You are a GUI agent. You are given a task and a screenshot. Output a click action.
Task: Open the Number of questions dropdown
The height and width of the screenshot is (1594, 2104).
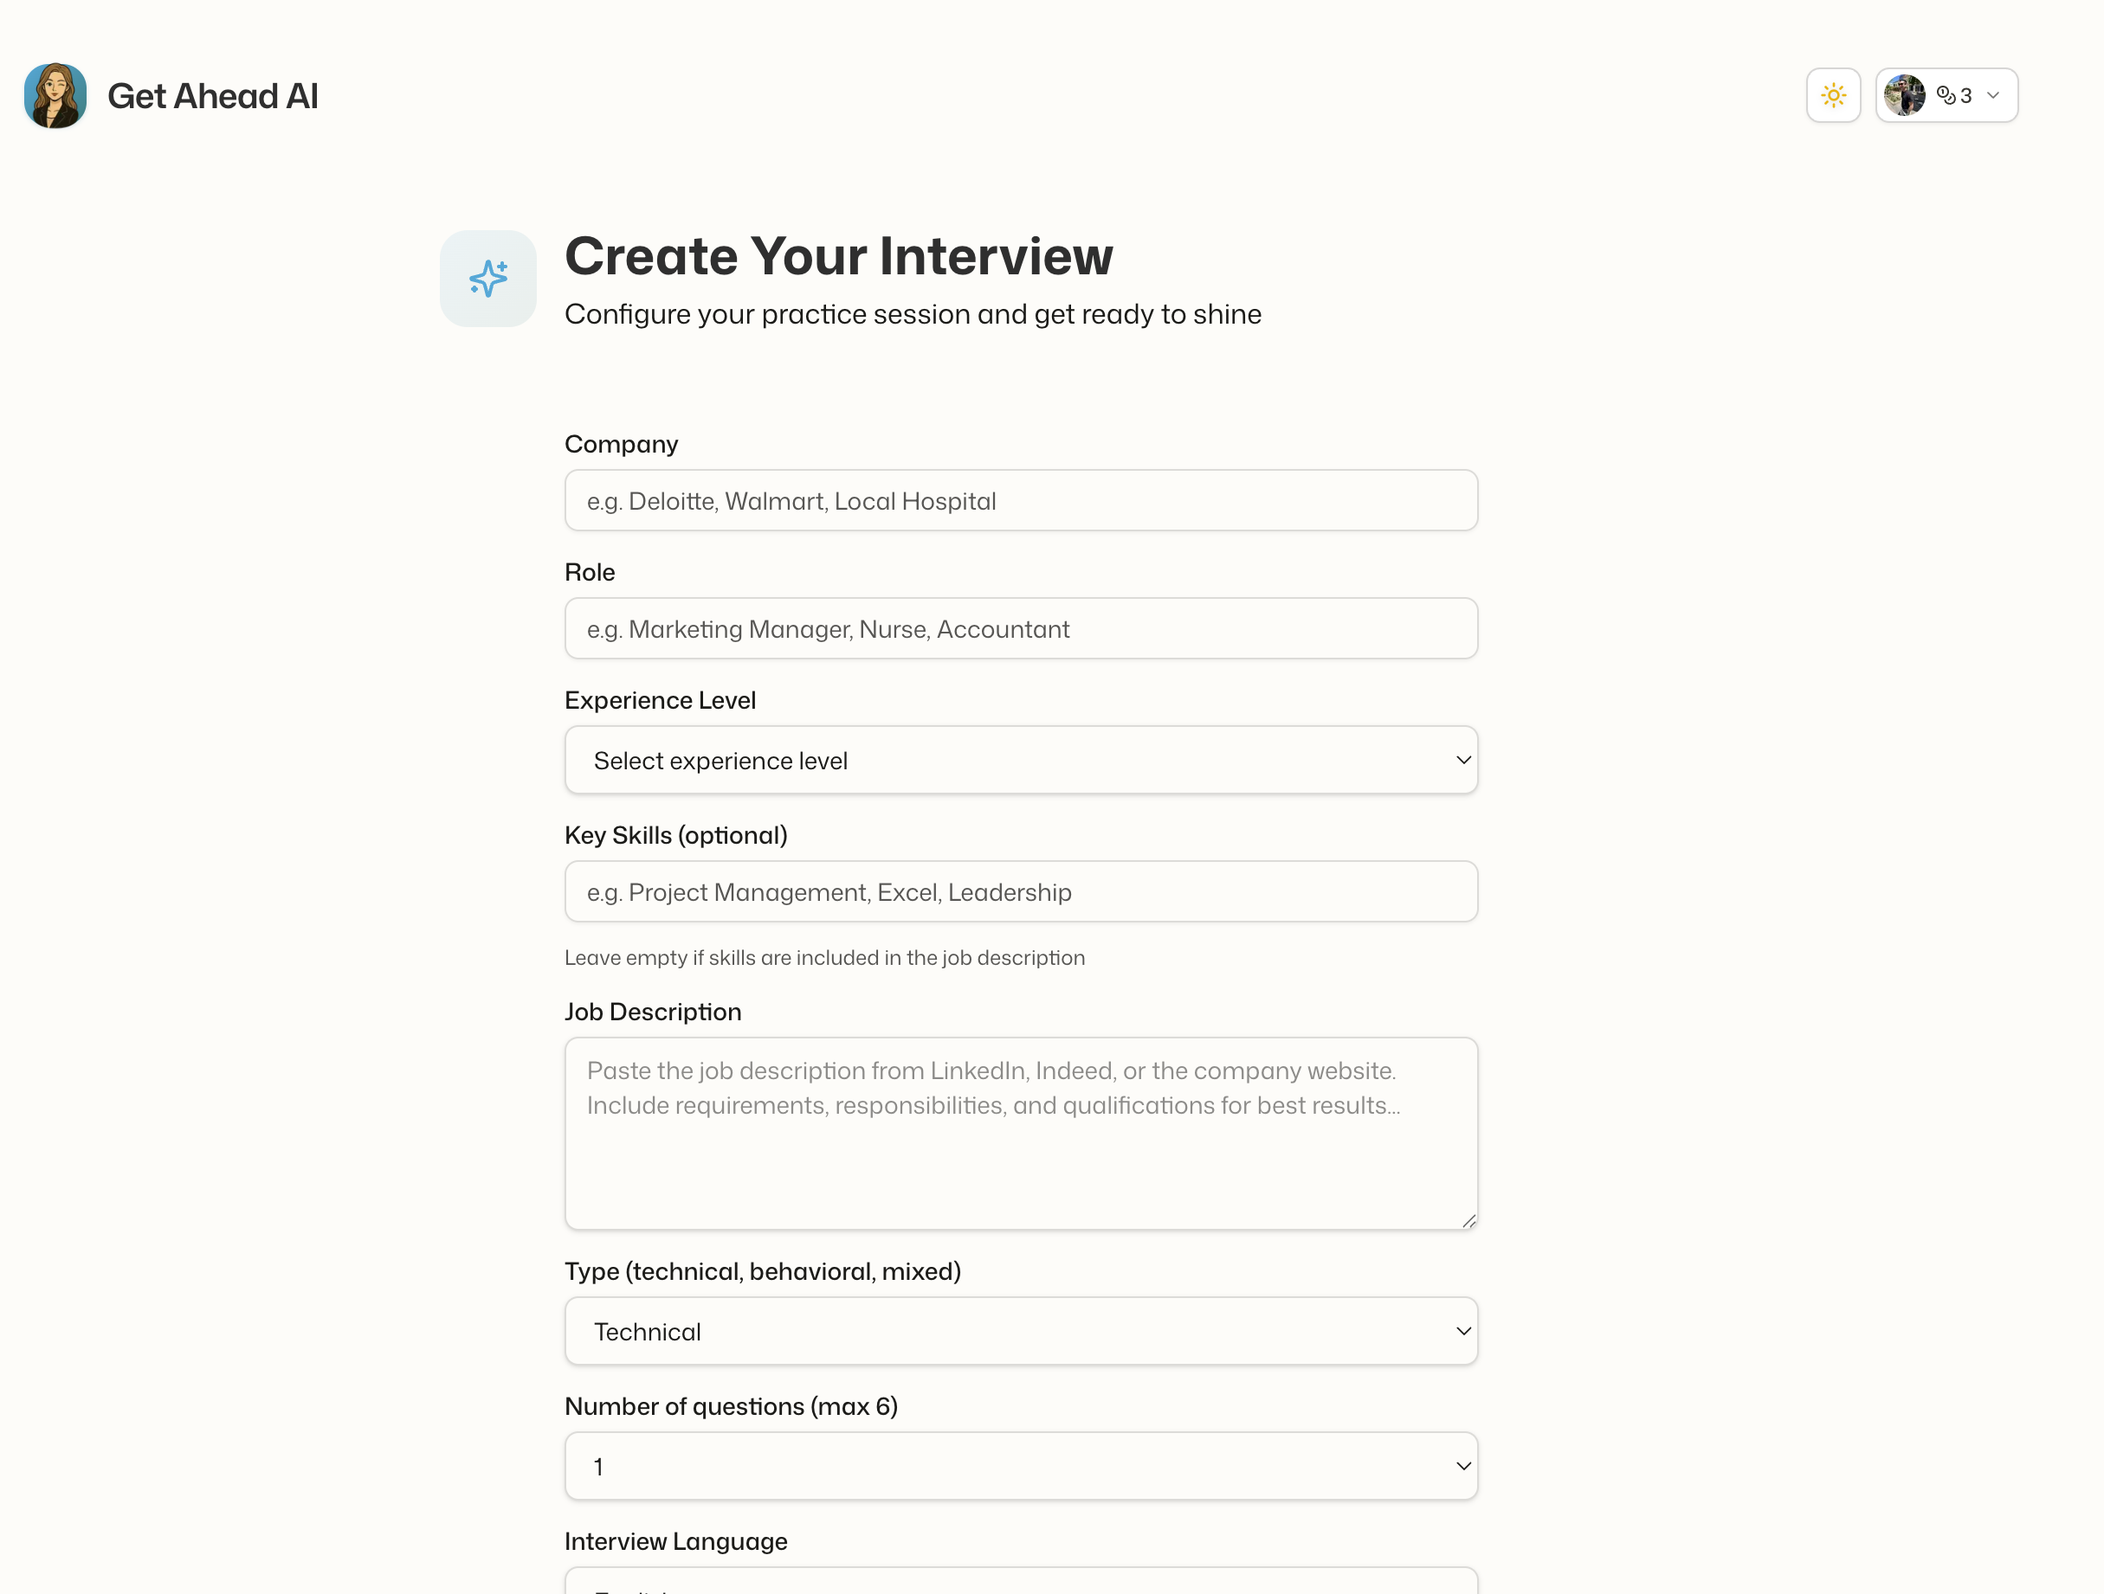[x=1021, y=1466]
